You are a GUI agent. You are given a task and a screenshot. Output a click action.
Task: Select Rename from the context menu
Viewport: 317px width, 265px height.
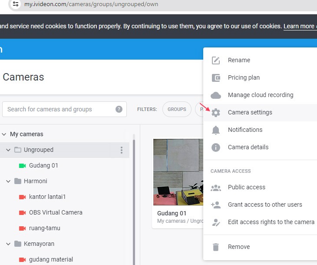pos(260,60)
